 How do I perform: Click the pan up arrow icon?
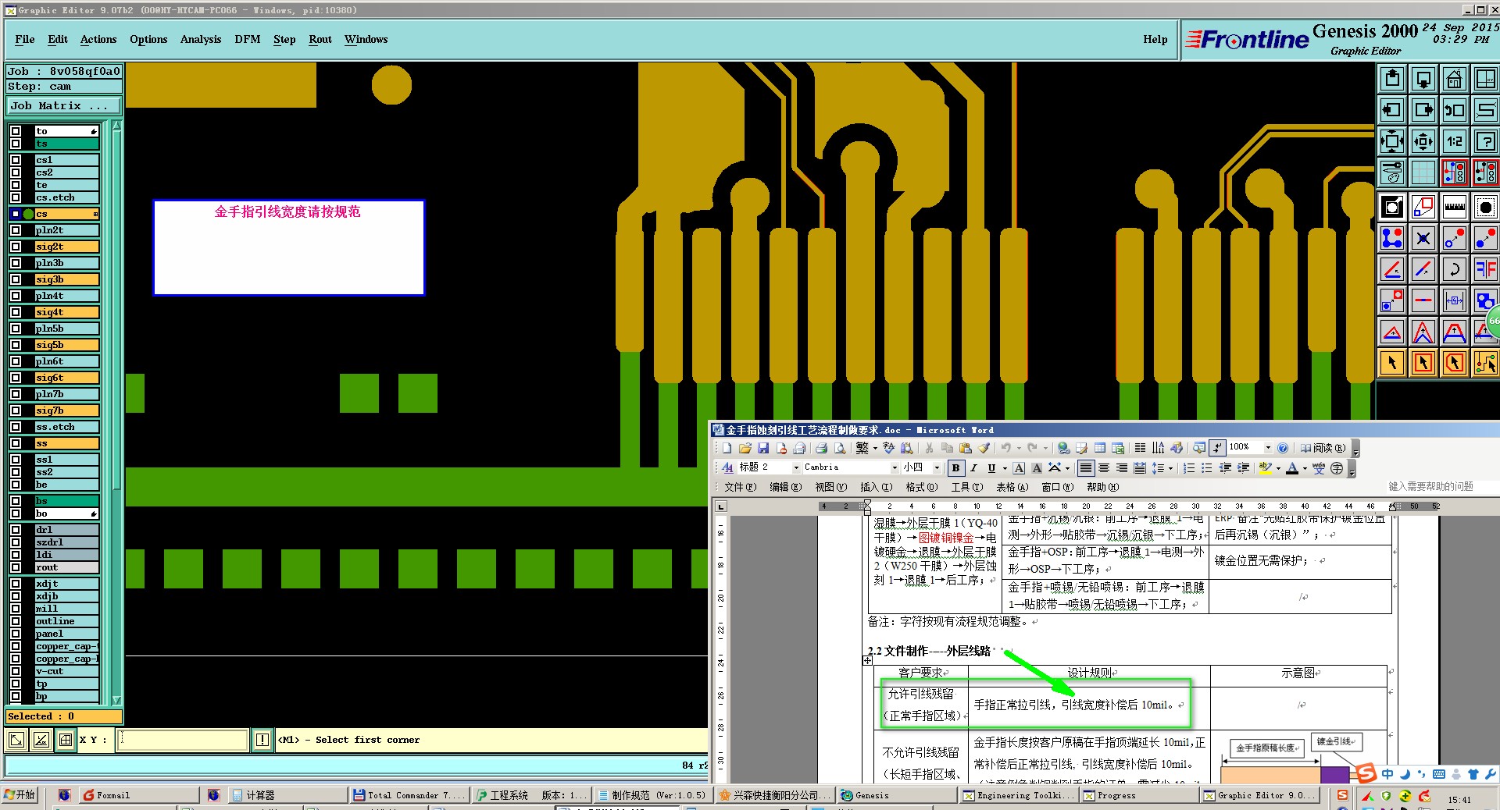click(1392, 79)
